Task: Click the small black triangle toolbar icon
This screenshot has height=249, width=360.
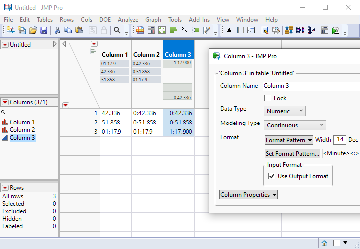Action: point(229,30)
